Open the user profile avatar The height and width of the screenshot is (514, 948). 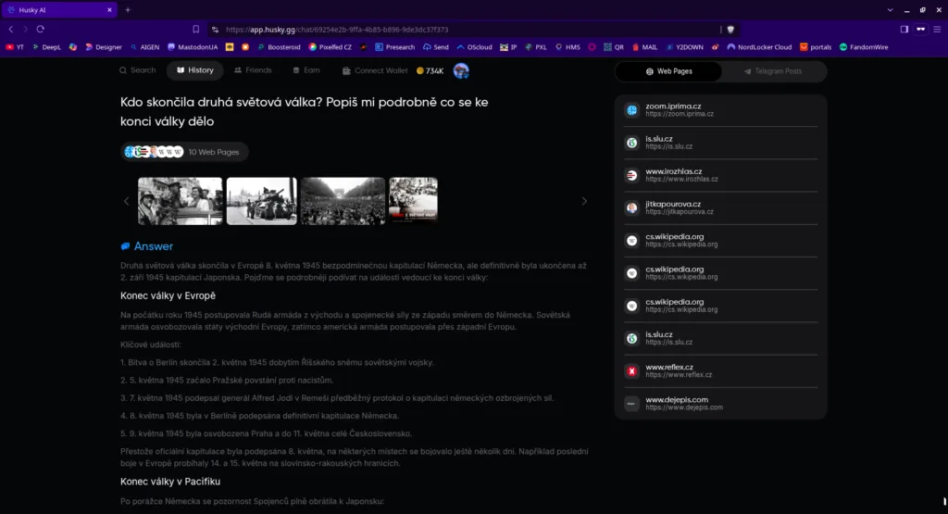pyautogui.click(x=461, y=70)
